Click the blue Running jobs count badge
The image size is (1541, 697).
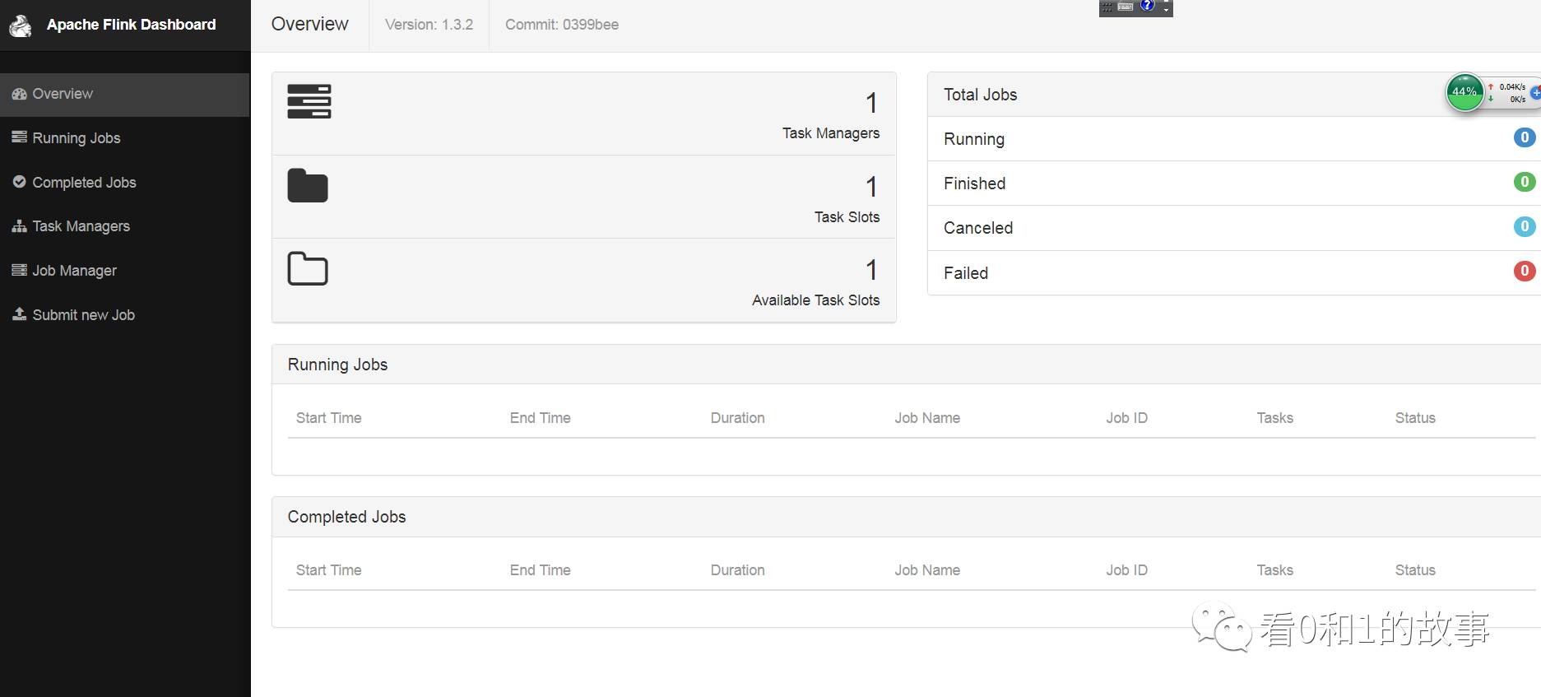[1525, 137]
